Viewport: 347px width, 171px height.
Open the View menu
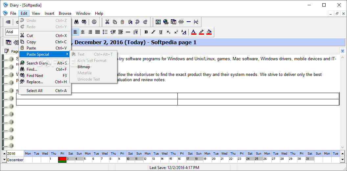click(36, 13)
